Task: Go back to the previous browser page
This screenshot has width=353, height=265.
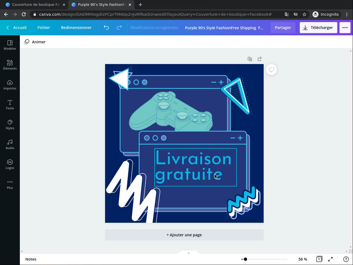Action: point(6,14)
